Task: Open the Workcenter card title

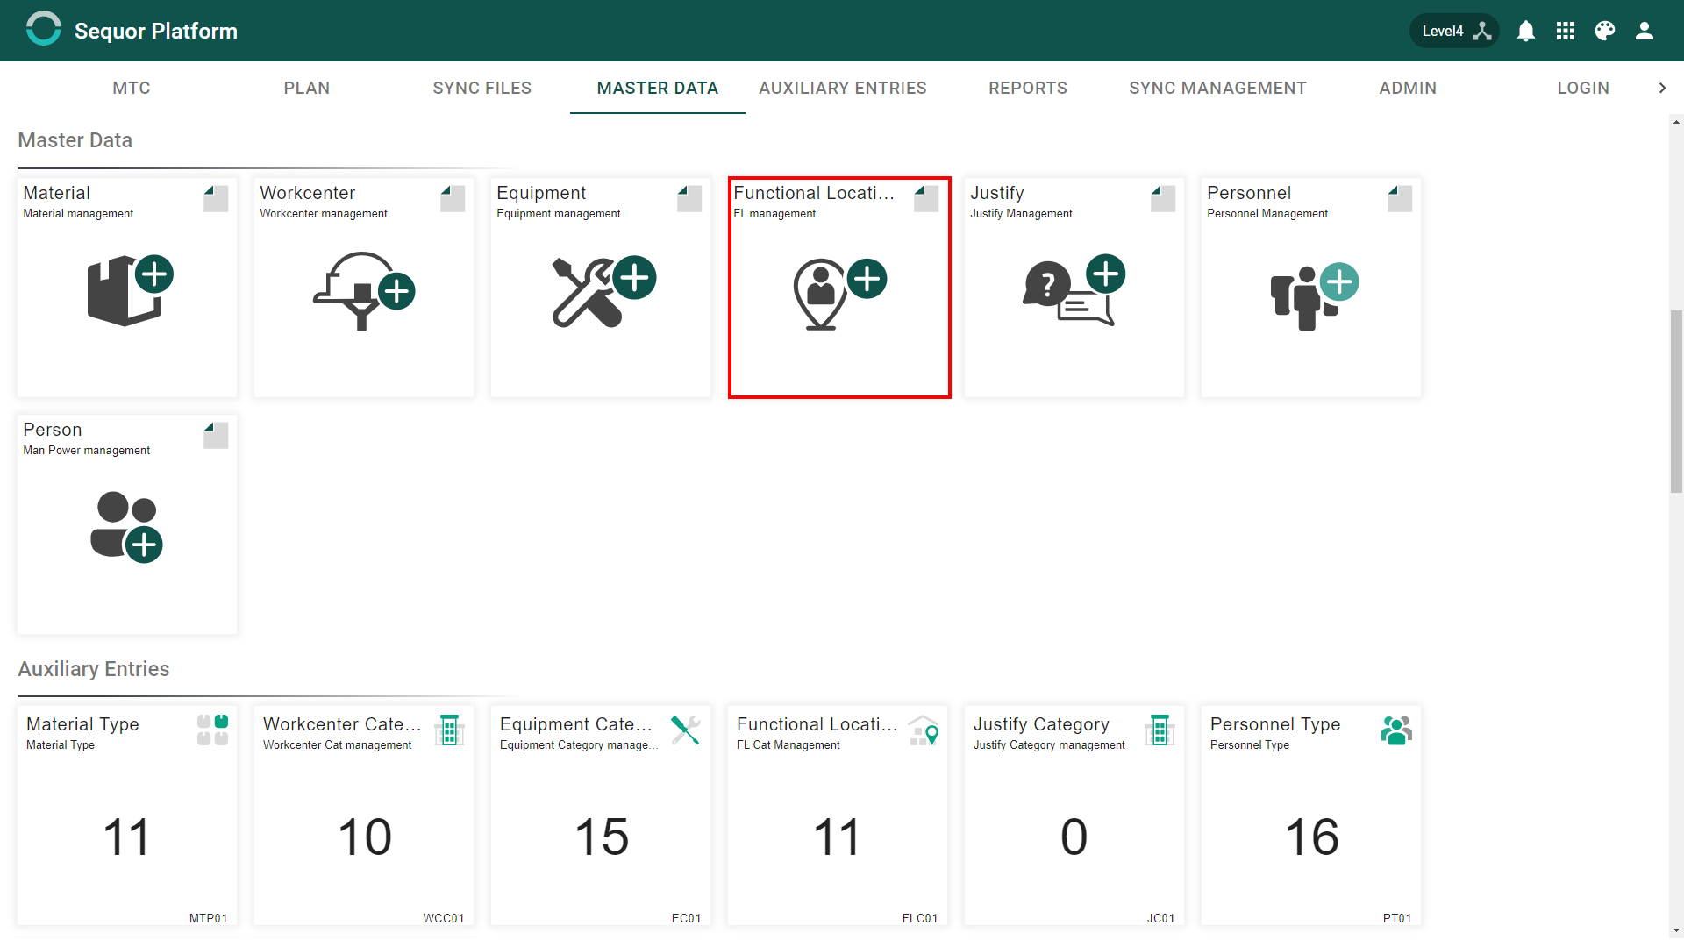Action: 307,193
